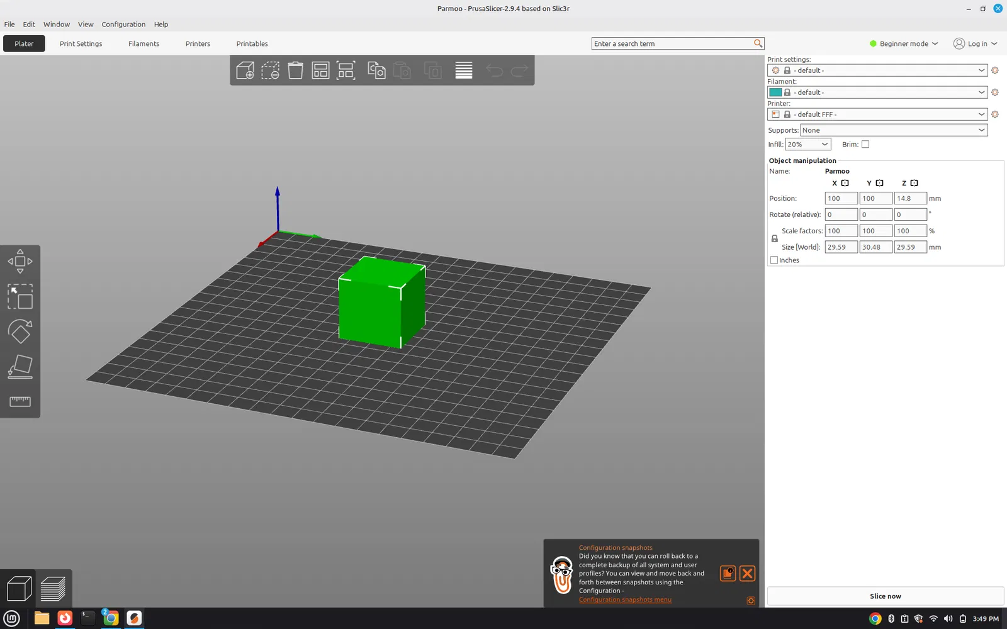Select the Move gizmo tool
1007x629 pixels.
click(x=20, y=261)
